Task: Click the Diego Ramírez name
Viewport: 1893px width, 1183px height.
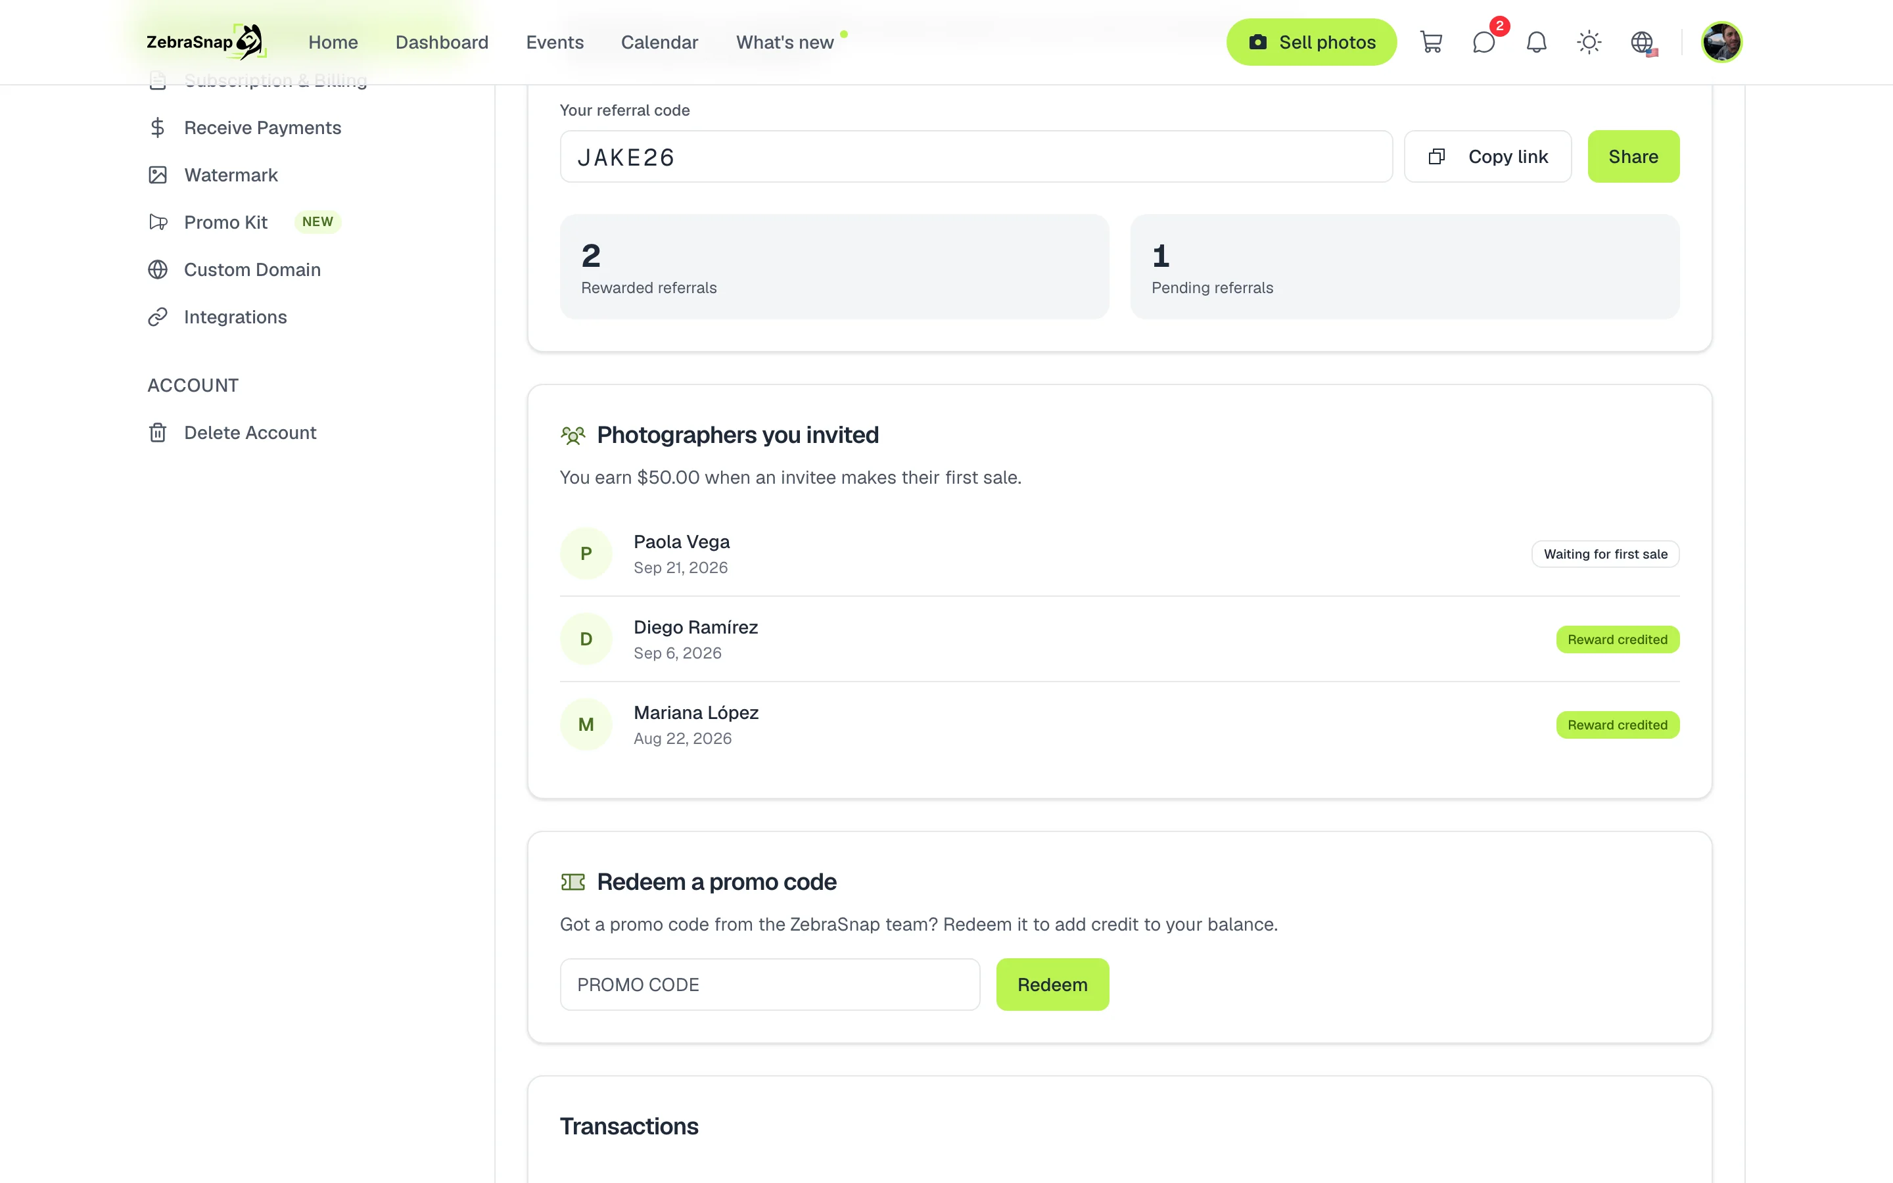Action: (x=695, y=627)
